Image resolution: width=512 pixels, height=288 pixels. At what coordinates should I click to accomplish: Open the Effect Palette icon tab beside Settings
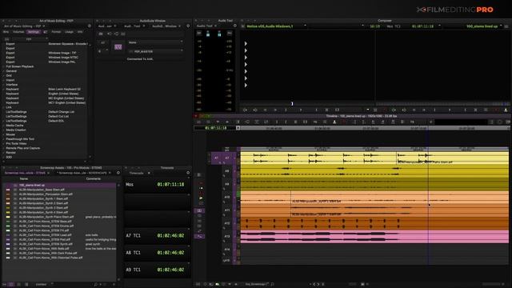pyautogui.click(x=45, y=32)
